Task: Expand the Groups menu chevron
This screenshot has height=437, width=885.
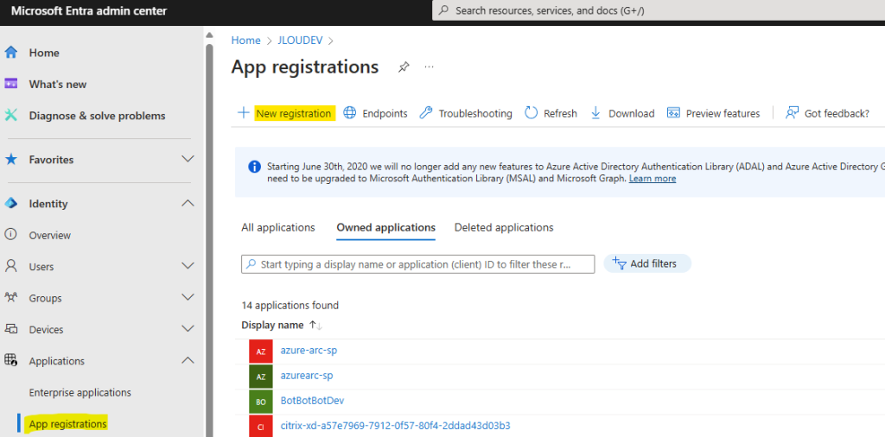Action: [x=188, y=298]
